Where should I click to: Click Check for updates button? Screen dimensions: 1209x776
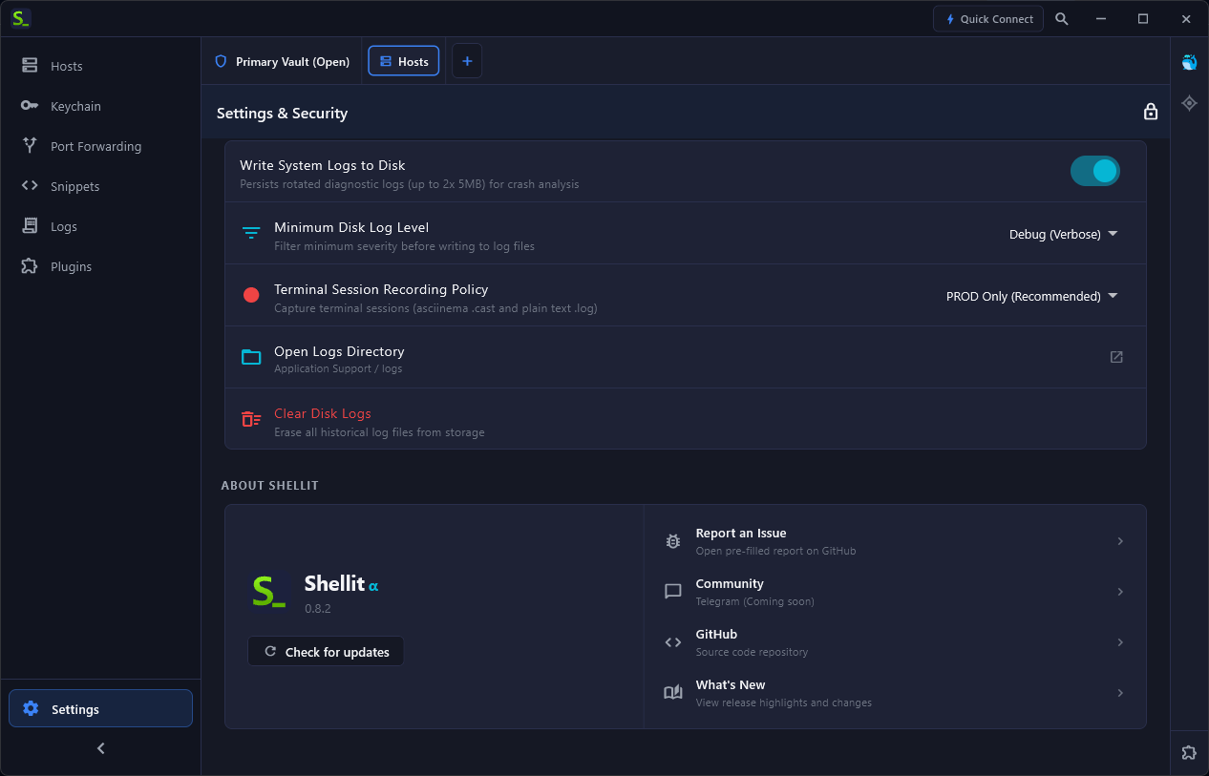[x=326, y=652]
